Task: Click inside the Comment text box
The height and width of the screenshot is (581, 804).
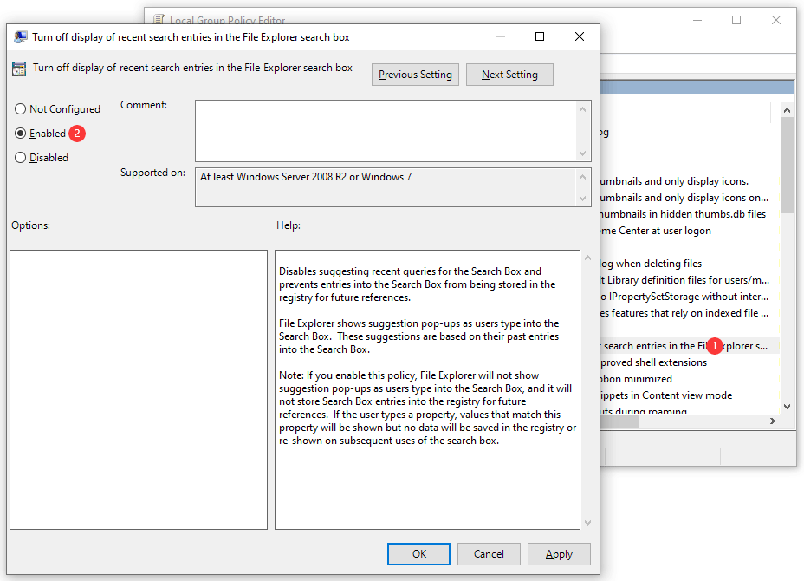Action: pos(386,130)
